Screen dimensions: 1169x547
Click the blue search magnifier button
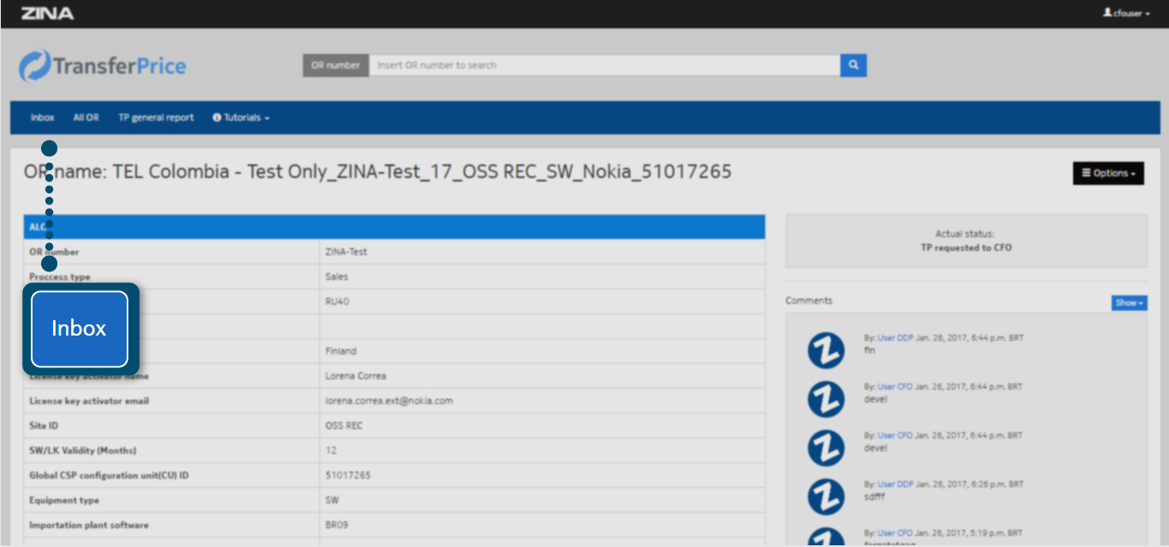pos(853,65)
